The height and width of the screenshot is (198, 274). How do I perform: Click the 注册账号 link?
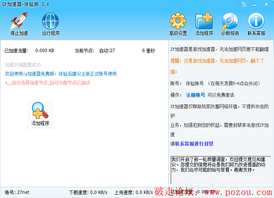(195, 95)
